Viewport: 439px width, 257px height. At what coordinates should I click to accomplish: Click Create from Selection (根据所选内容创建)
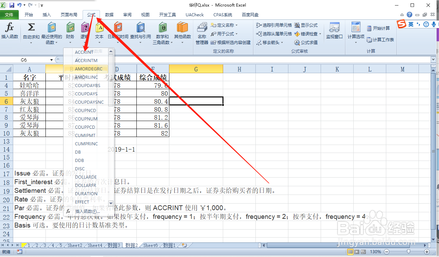point(230,43)
